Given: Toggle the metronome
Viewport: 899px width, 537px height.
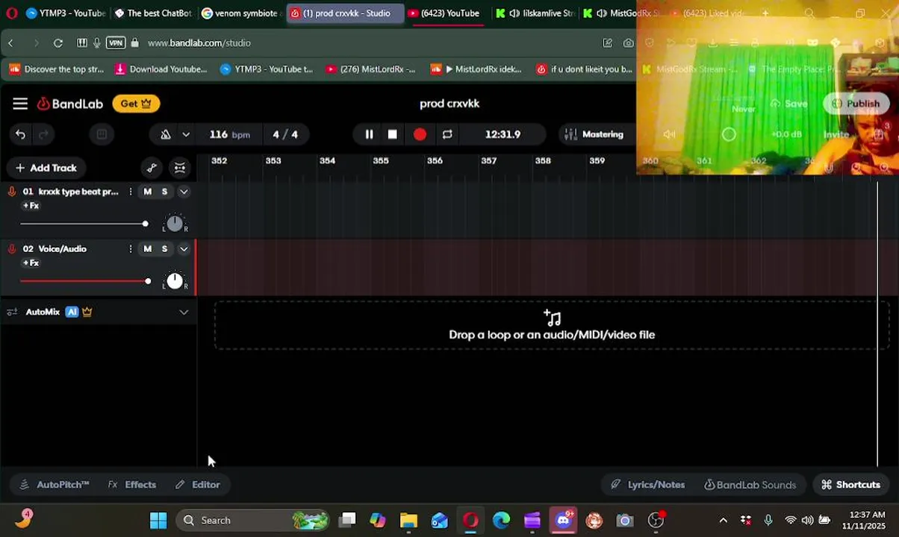Looking at the screenshot, I should tap(166, 134).
